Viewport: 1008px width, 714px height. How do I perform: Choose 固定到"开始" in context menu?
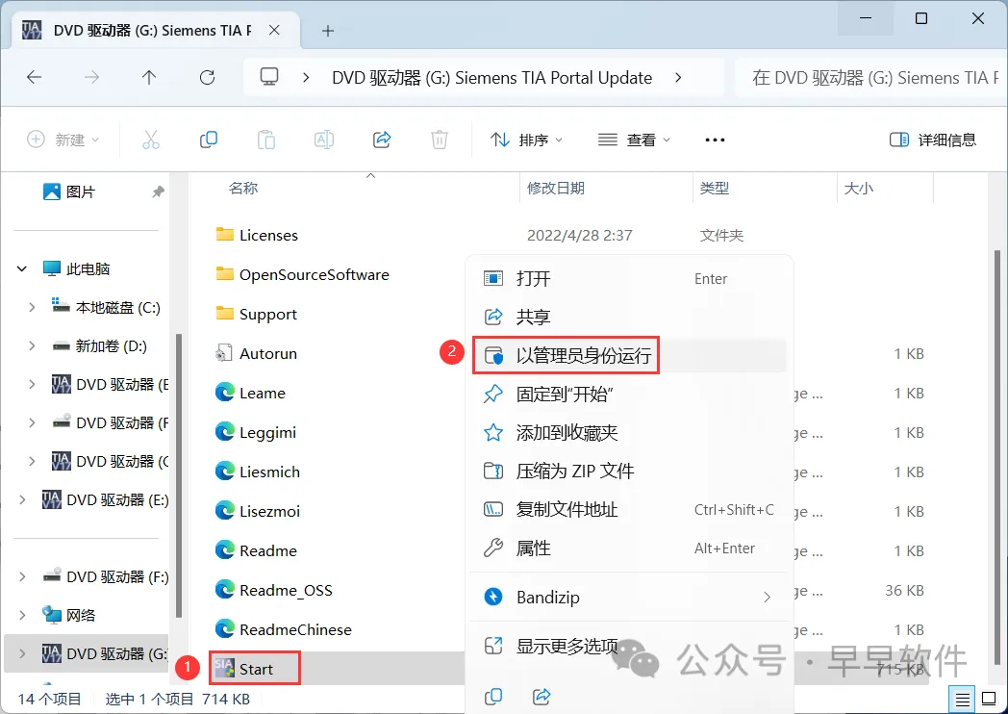tap(629, 394)
